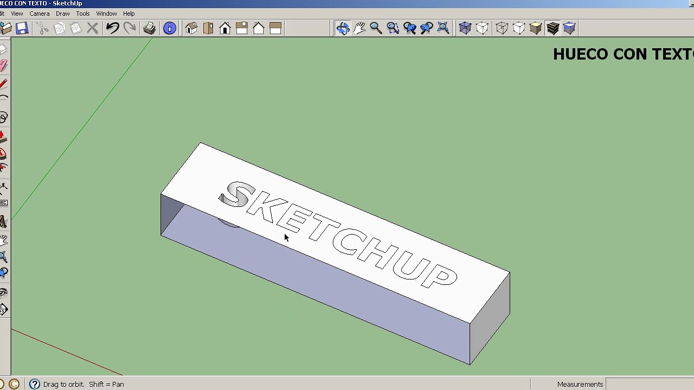
Task: Open the Window menu
Action: [106, 14]
